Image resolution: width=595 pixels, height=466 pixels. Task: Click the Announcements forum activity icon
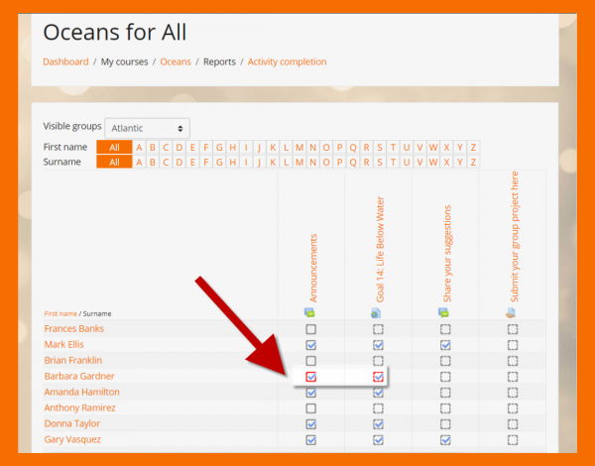point(311,312)
